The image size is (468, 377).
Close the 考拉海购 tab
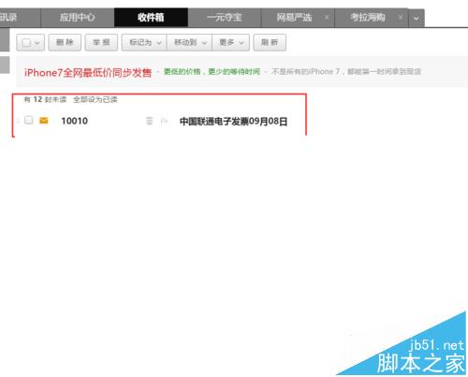pyautogui.click(x=401, y=17)
